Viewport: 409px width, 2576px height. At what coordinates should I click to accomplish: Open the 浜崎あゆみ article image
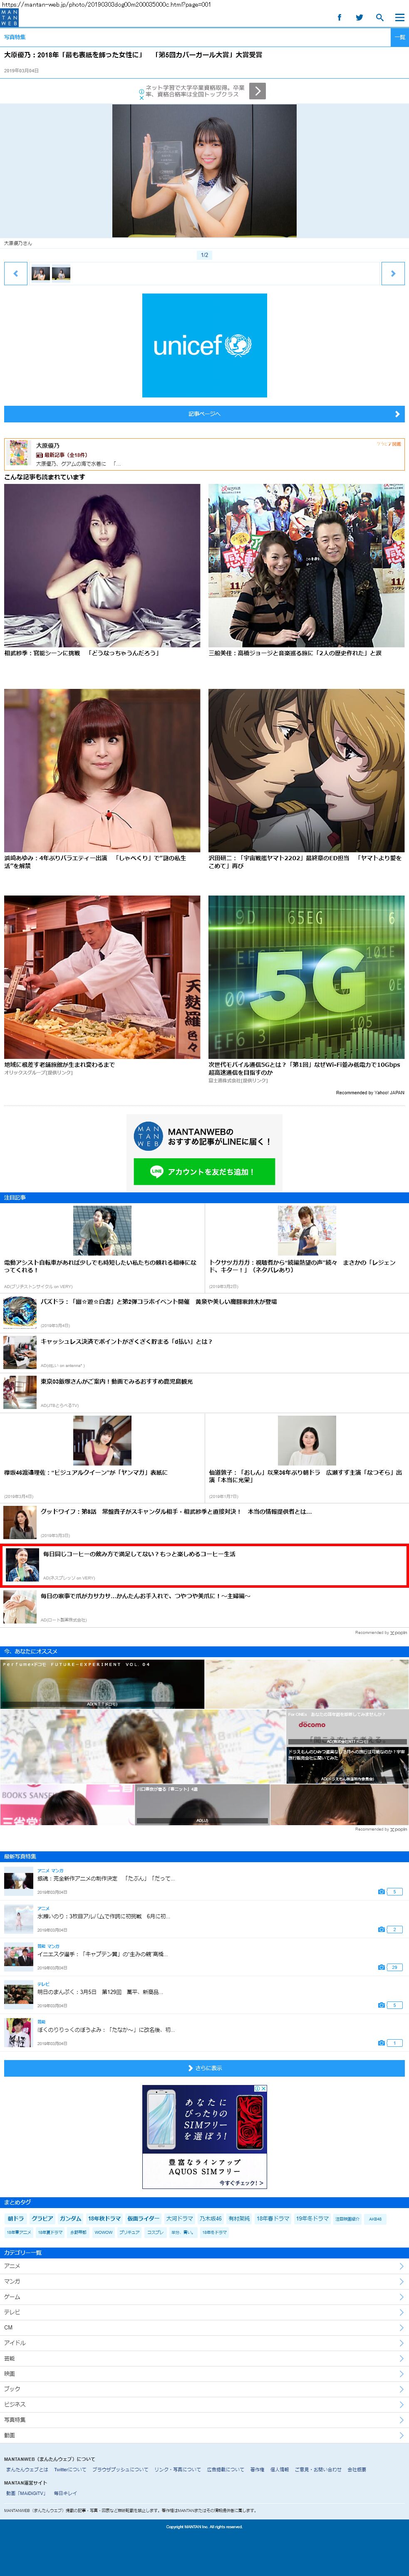(x=102, y=770)
